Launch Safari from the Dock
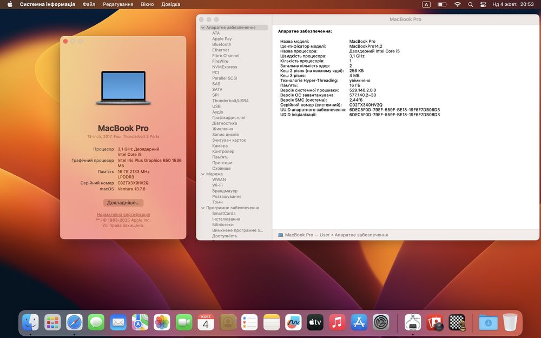This screenshot has width=541, height=338. pos(74,322)
